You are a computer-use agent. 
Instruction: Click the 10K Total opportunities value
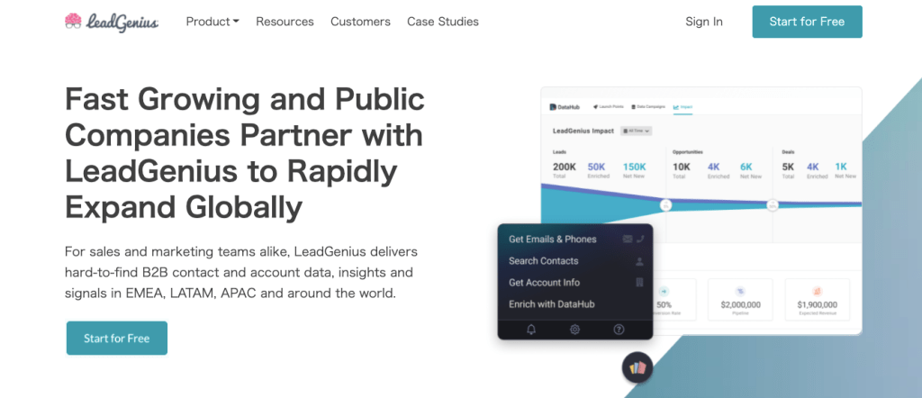[682, 167]
